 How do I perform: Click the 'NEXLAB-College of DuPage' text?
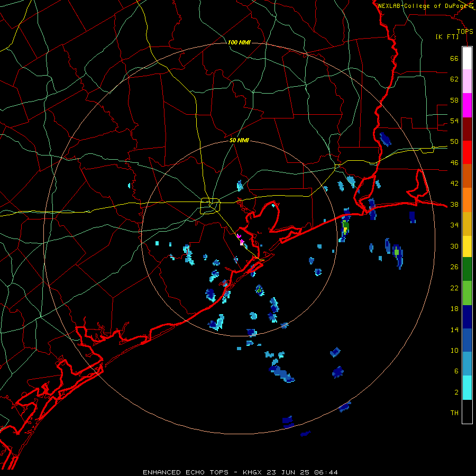coord(423,6)
